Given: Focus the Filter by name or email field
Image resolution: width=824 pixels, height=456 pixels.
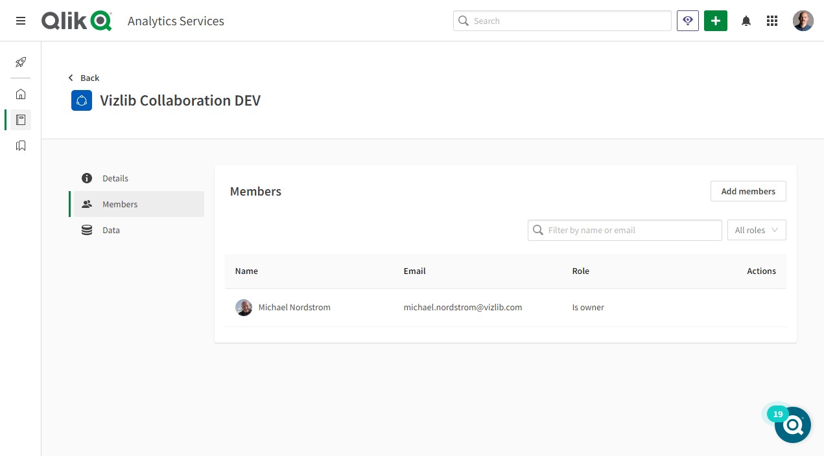Looking at the screenshot, I should tap(625, 230).
